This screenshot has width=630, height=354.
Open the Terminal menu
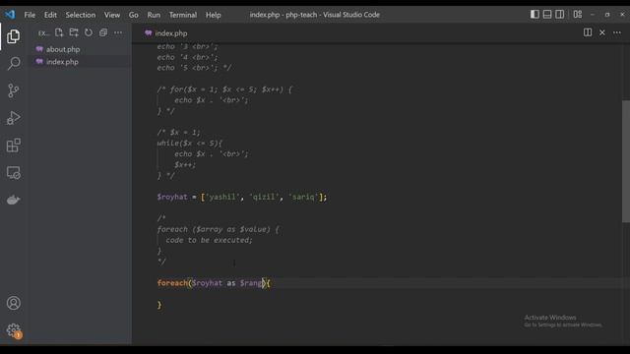pyautogui.click(x=183, y=15)
